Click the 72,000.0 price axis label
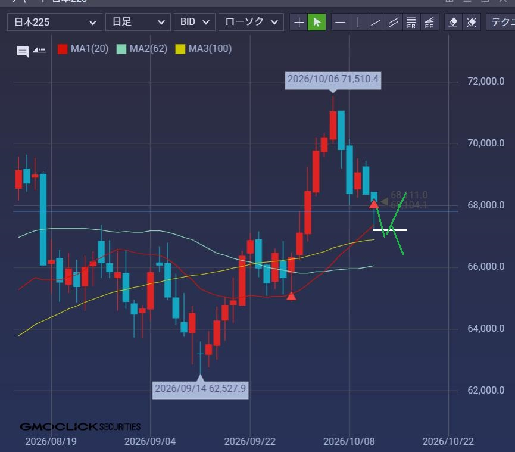The width and height of the screenshot is (515, 452). tap(486, 81)
